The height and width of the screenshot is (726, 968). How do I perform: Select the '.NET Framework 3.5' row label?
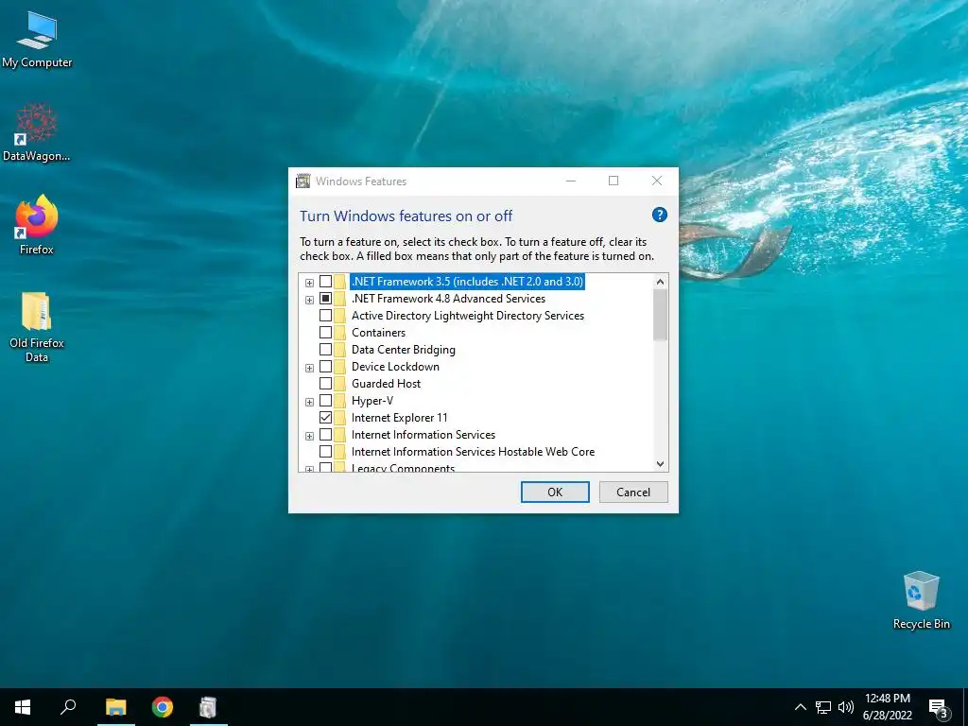pyautogui.click(x=467, y=282)
